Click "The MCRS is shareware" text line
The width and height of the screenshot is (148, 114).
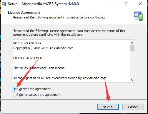tap(39, 68)
